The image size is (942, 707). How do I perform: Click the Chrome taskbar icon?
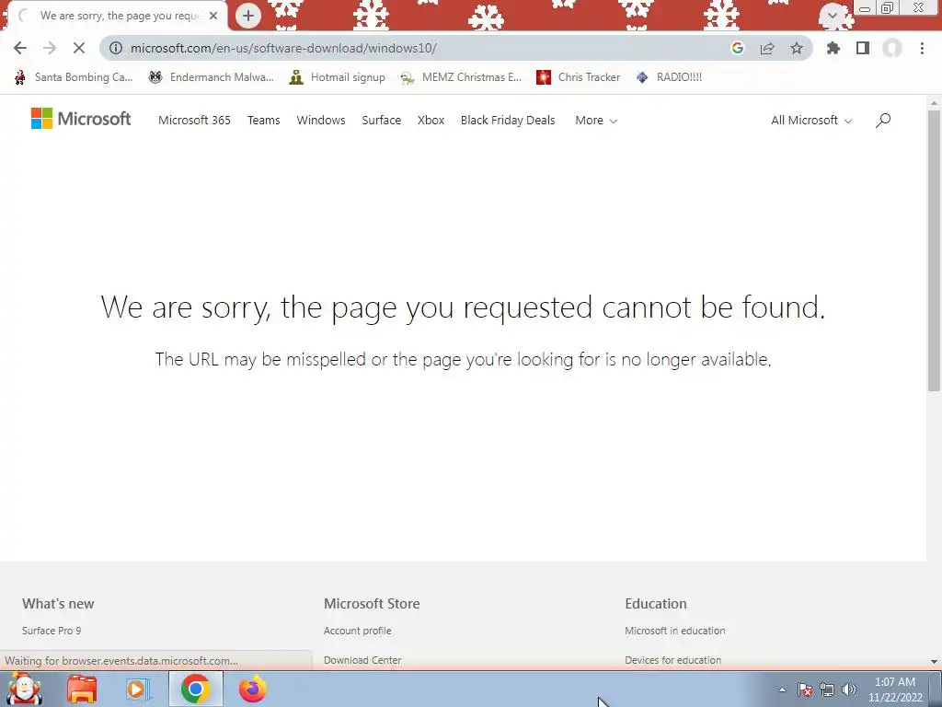click(195, 690)
